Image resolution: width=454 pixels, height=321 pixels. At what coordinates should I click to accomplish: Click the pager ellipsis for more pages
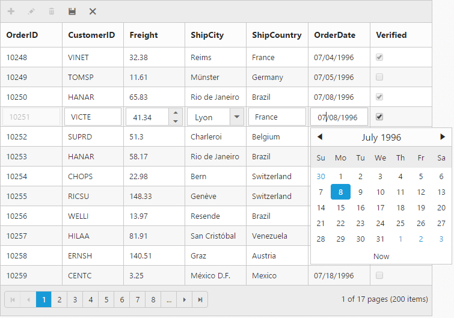click(x=169, y=299)
